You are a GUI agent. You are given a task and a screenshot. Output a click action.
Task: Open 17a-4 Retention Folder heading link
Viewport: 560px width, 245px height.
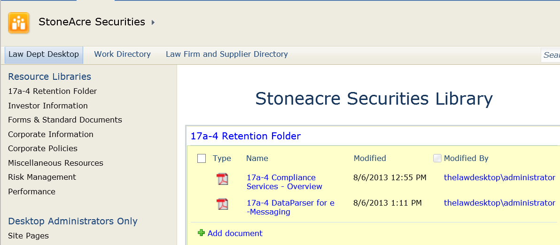point(245,136)
